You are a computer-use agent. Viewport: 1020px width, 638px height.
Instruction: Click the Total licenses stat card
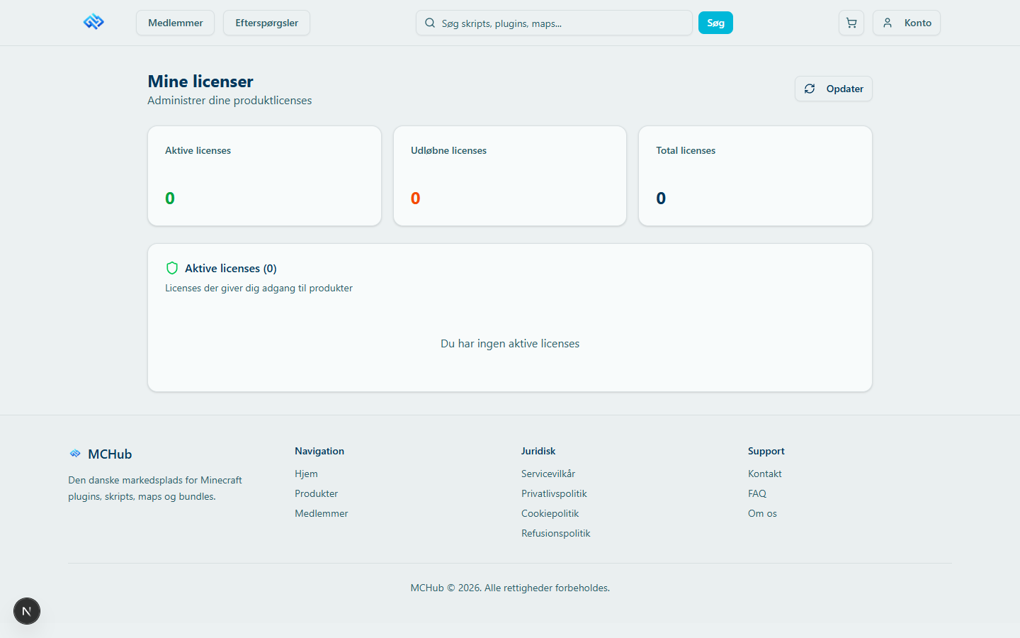(x=755, y=176)
